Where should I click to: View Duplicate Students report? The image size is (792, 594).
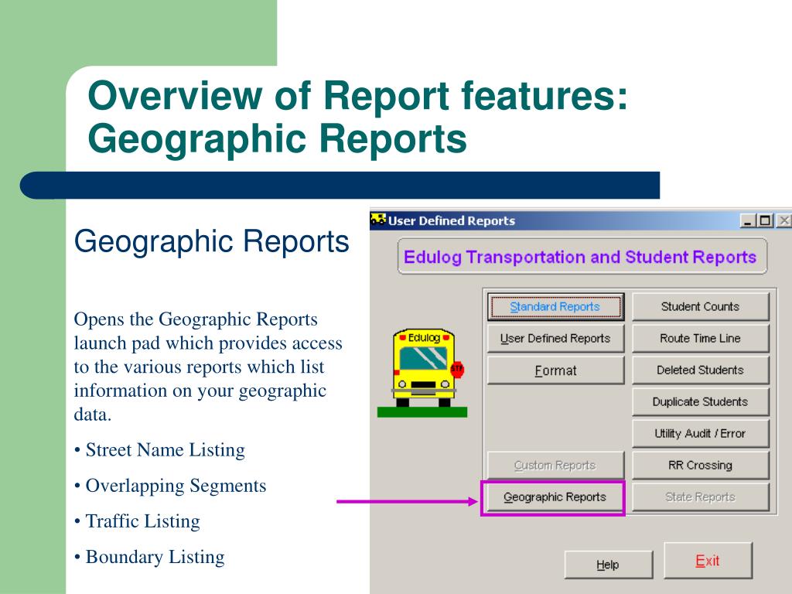[x=701, y=402]
